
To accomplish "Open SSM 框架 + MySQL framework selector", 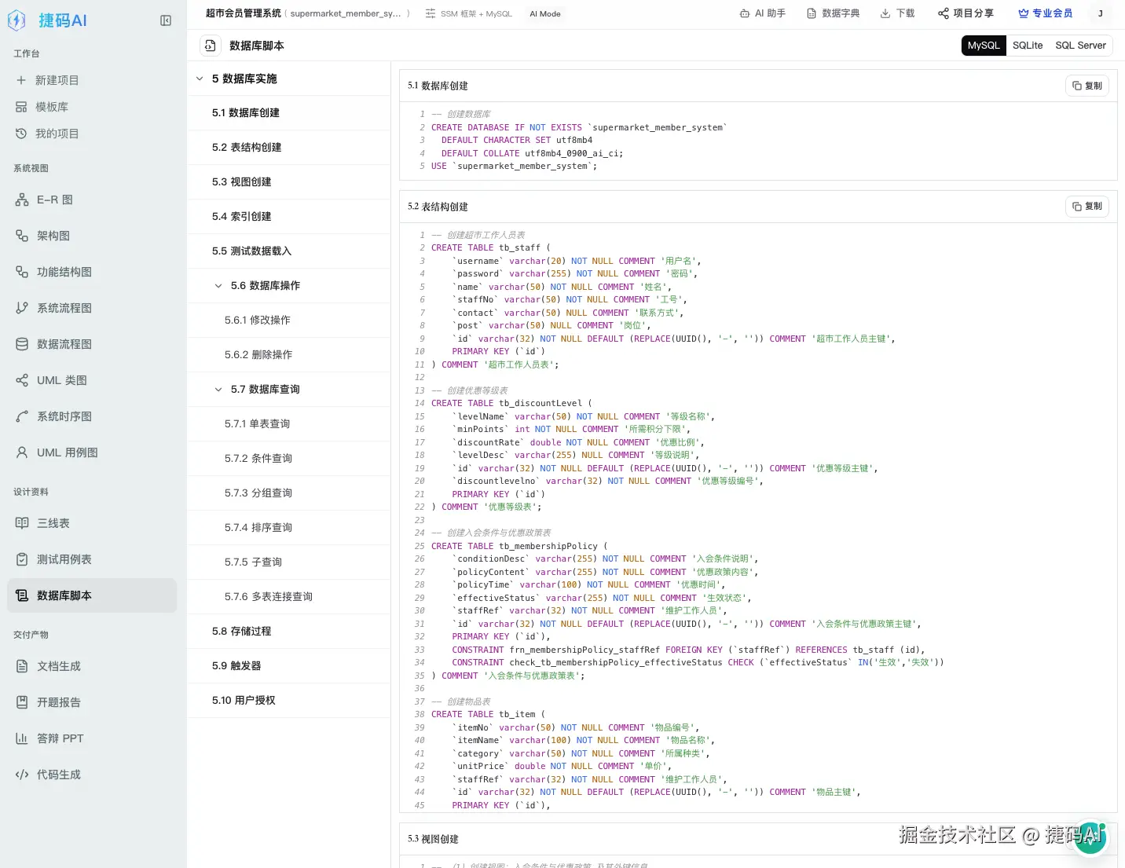I will coord(469,14).
